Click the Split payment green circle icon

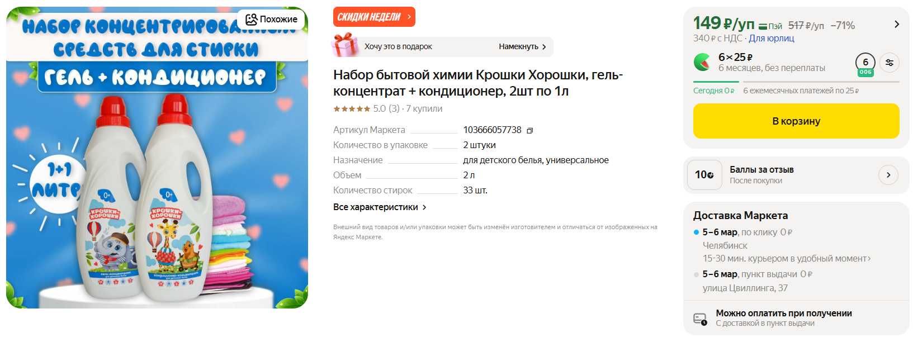pyautogui.click(x=702, y=61)
